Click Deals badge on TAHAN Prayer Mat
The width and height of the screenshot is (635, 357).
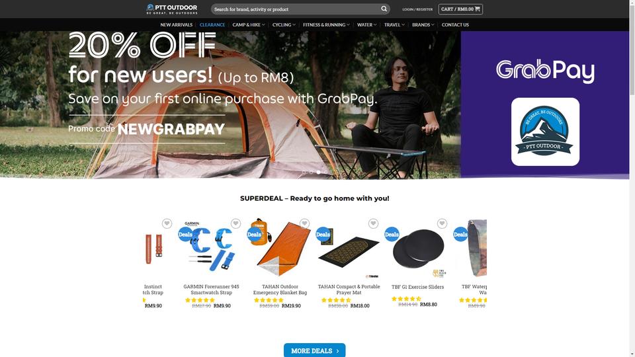point(323,234)
